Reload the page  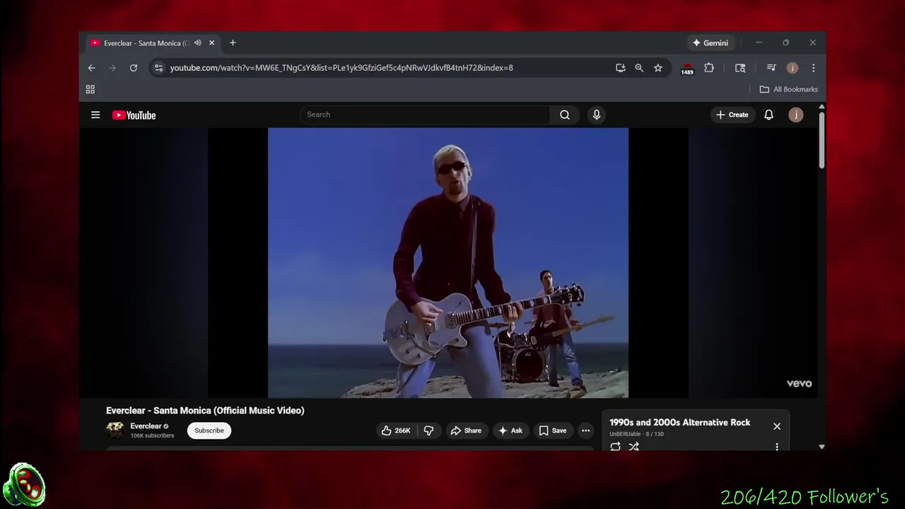pos(133,68)
